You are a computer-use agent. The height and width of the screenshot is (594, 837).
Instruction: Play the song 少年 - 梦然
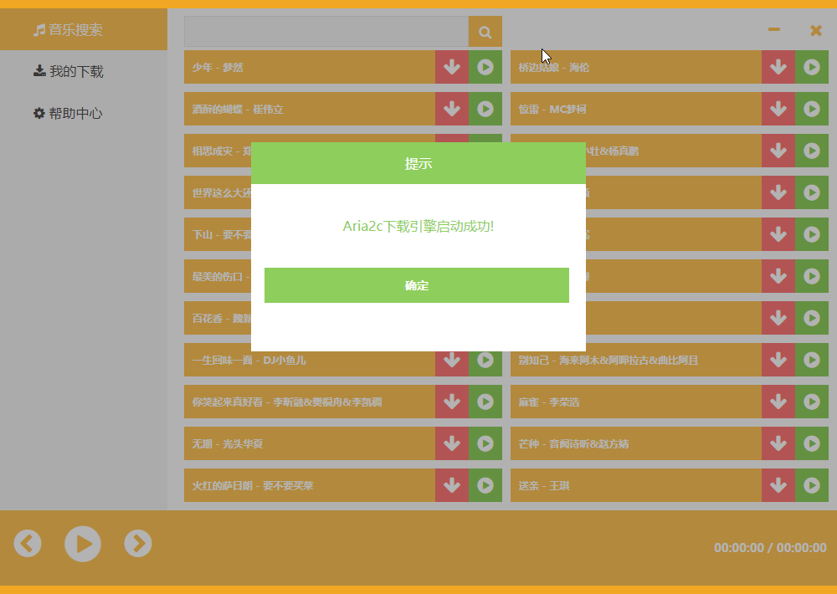pos(485,67)
